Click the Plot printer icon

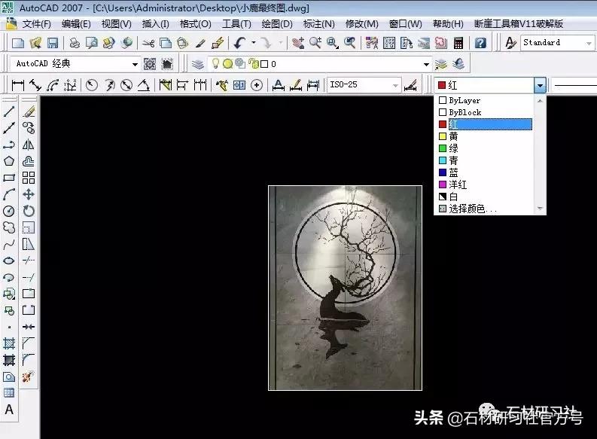[x=75, y=43]
